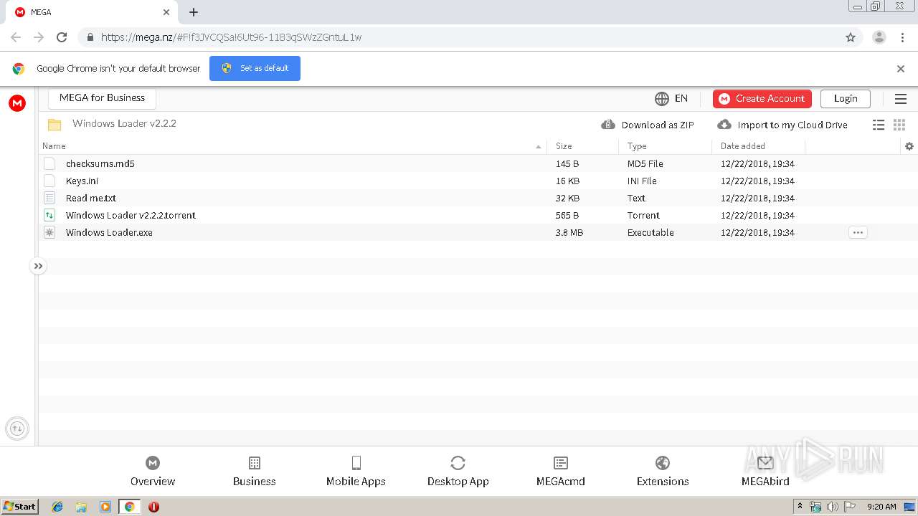Click the checksums.md5 file icon
This screenshot has width=918, height=516.
pos(49,163)
